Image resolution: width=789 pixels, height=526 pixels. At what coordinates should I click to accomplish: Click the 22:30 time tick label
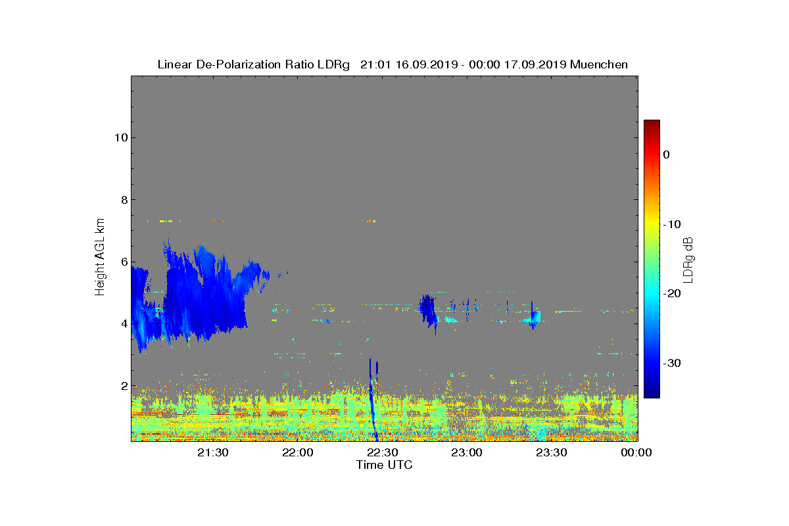click(383, 452)
